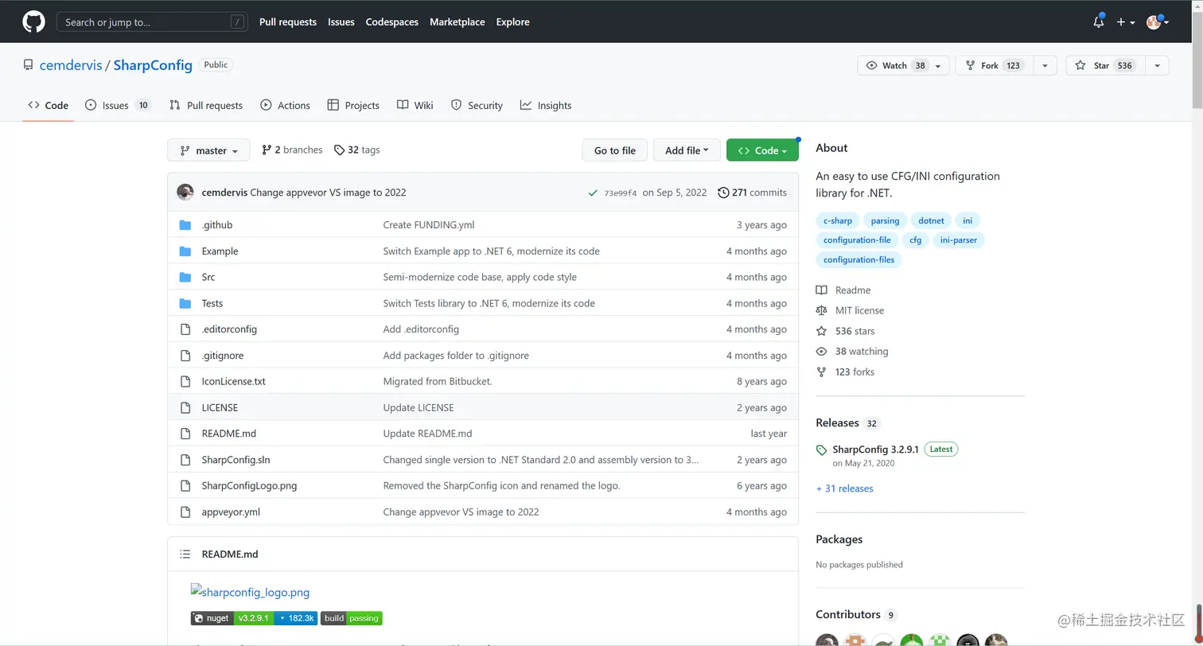Focus the Search or jump to field
This screenshot has height=646, width=1203.
click(x=151, y=22)
